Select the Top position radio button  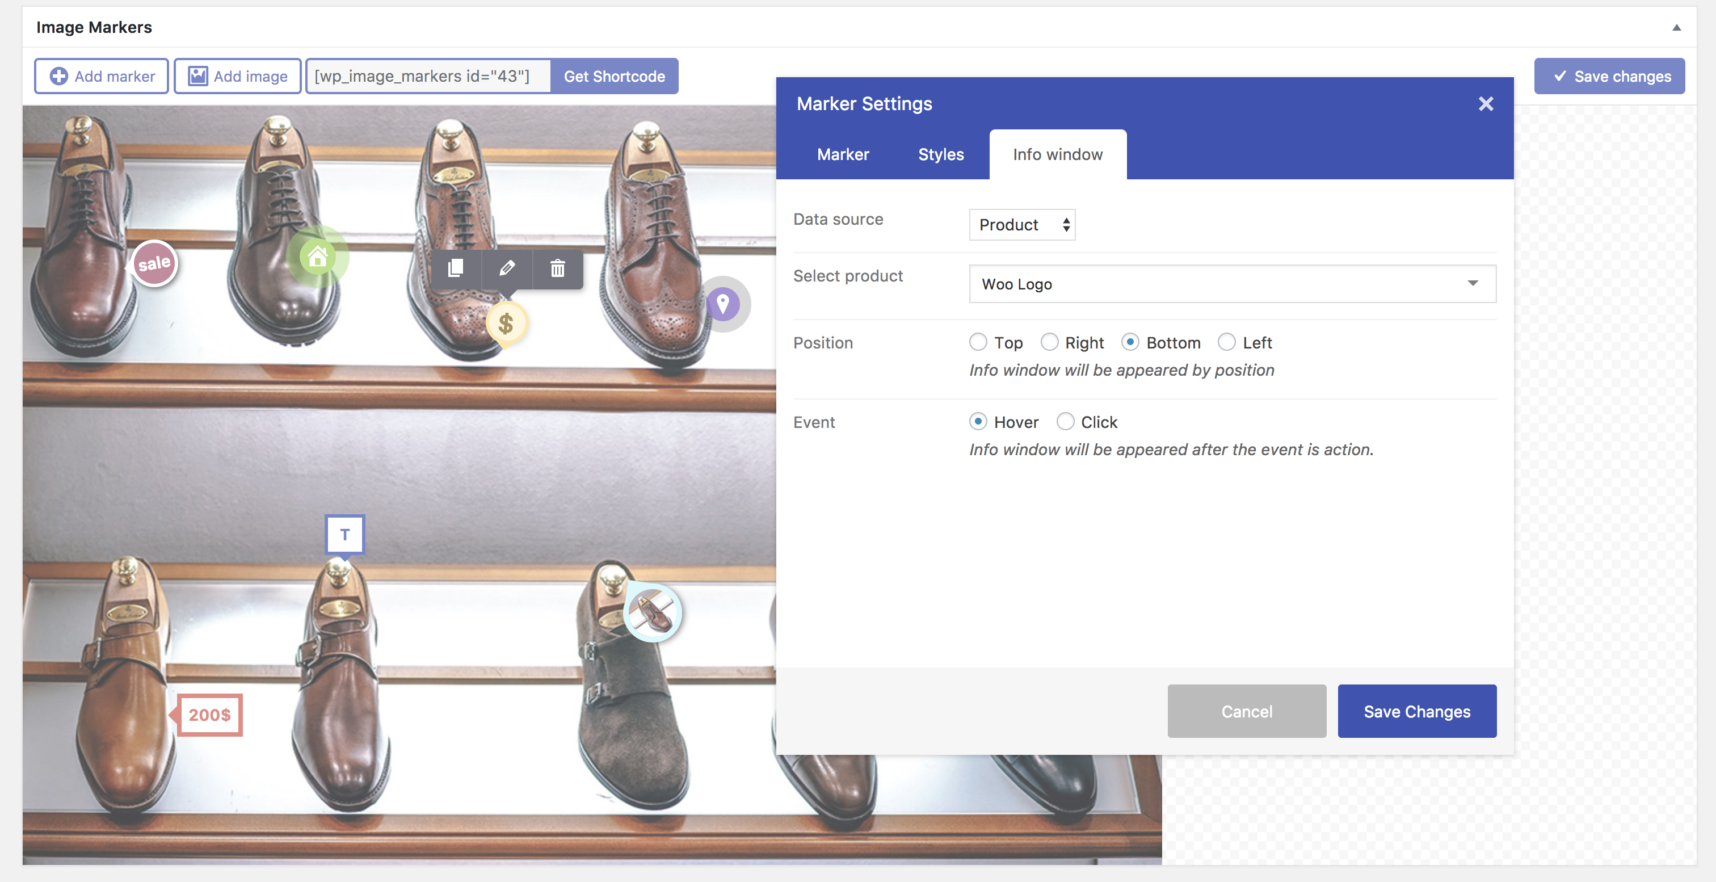click(978, 342)
